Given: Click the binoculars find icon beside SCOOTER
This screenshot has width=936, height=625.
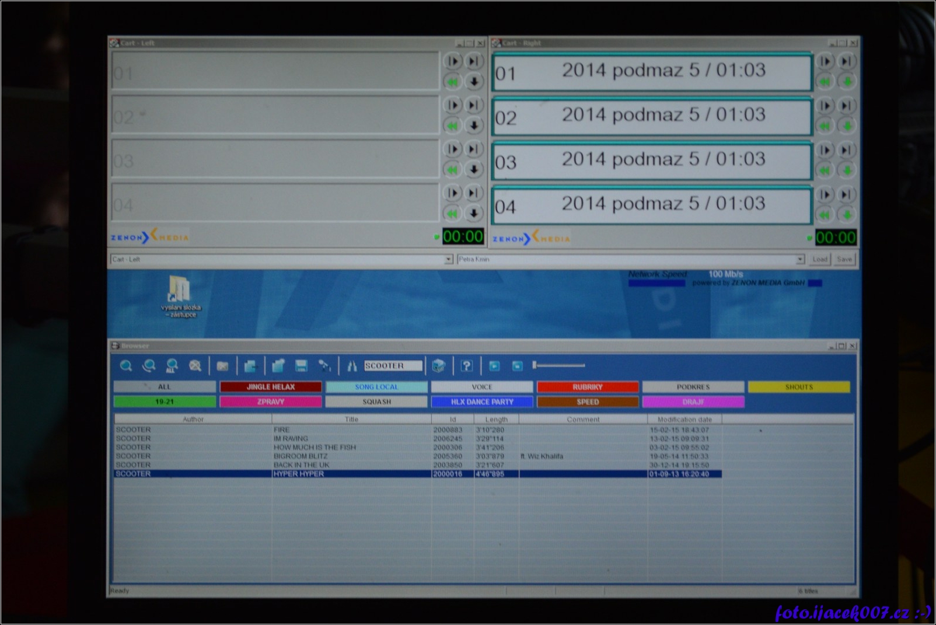Looking at the screenshot, I should point(351,366).
